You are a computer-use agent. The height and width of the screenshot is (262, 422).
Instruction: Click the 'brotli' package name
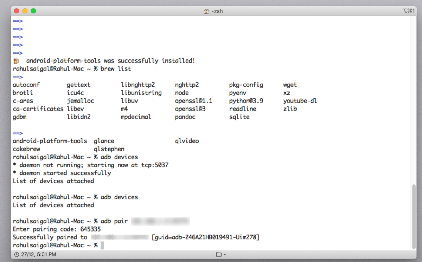pos(23,93)
